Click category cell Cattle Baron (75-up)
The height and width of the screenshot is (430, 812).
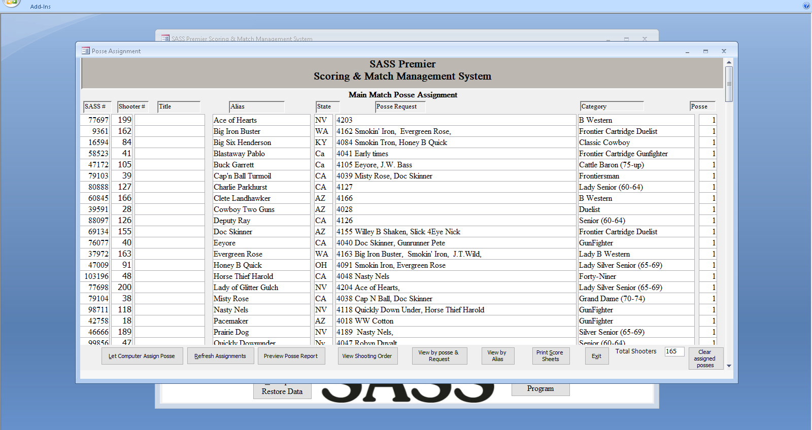tap(636, 165)
